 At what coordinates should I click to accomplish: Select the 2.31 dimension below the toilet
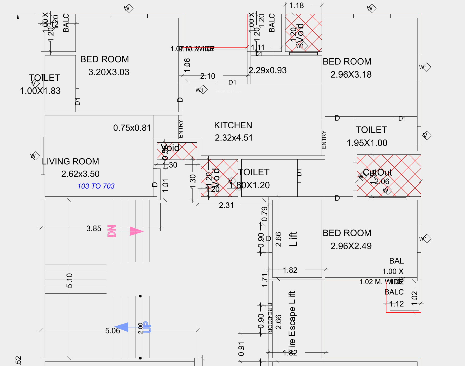(x=226, y=205)
